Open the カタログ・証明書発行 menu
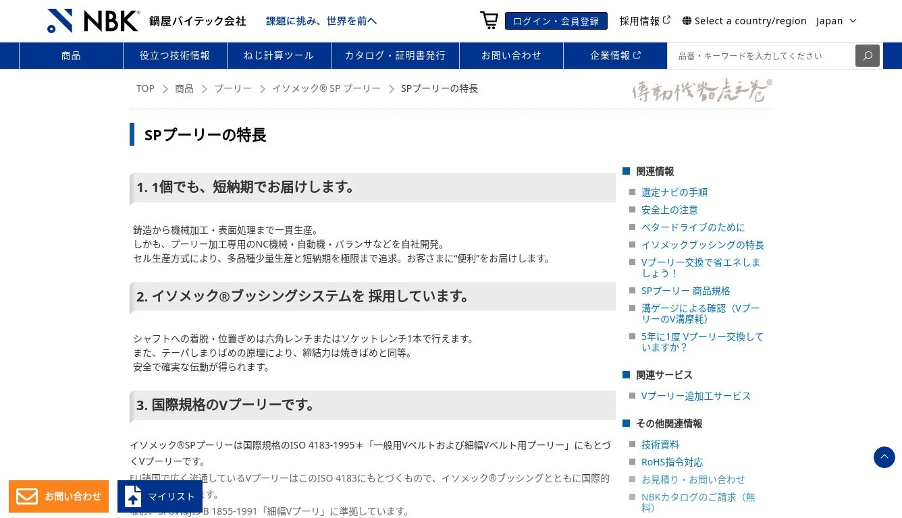The image size is (902, 518). point(395,55)
